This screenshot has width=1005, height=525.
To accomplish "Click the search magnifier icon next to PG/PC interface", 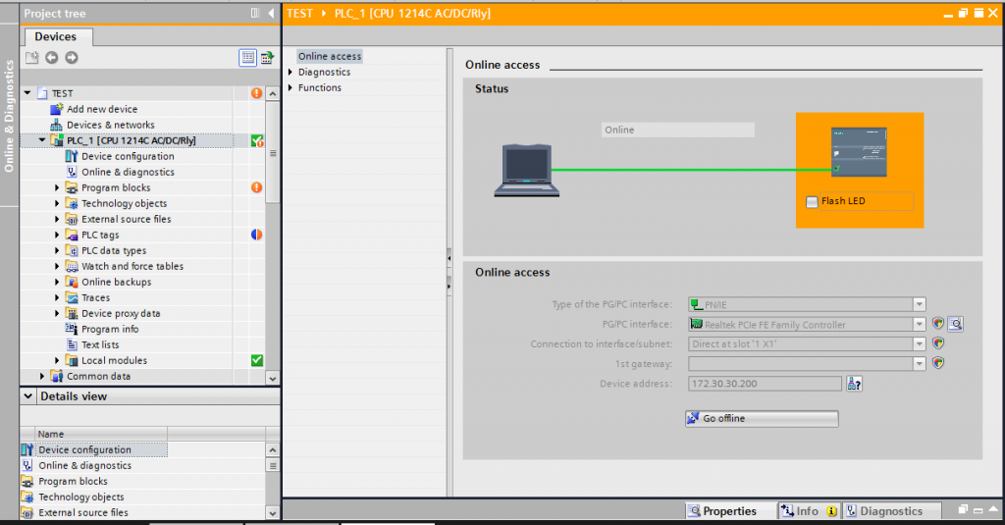I will point(956,324).
